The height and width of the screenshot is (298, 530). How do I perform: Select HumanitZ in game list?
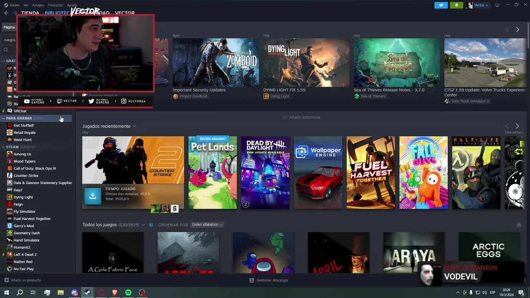[22, 247]
